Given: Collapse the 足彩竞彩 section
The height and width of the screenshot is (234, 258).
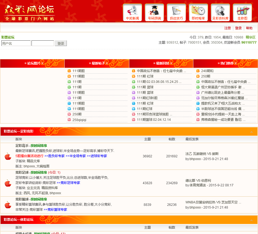Looking at the screenshot, I should click(251, 132).
